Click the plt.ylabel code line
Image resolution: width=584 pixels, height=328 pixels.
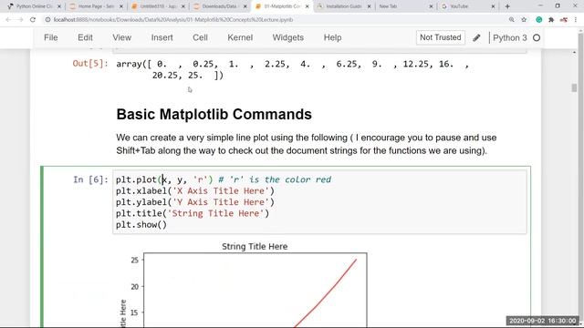pyautogui.click(x=194, y=202)
